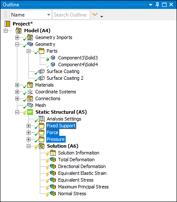
Task: Select the Geometry Imports label
Action: coord(54,37)
